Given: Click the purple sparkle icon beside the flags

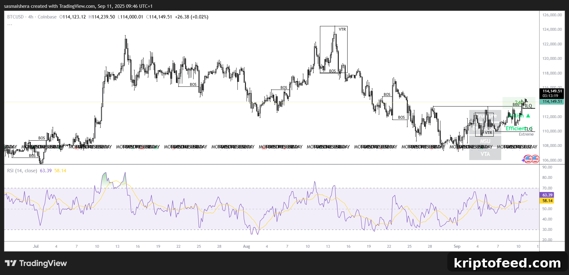Looking at the screenshot, I should click(523, 160).
